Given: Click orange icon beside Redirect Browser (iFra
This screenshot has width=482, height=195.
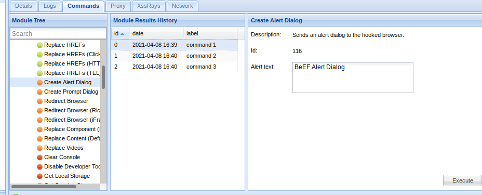Looking at the screenshot, I should [39, 120].
